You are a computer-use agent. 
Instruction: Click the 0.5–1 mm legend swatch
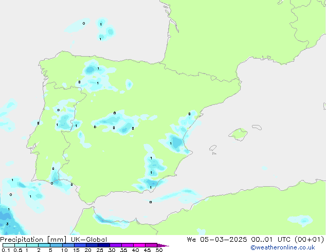click(x=21, y=245)
